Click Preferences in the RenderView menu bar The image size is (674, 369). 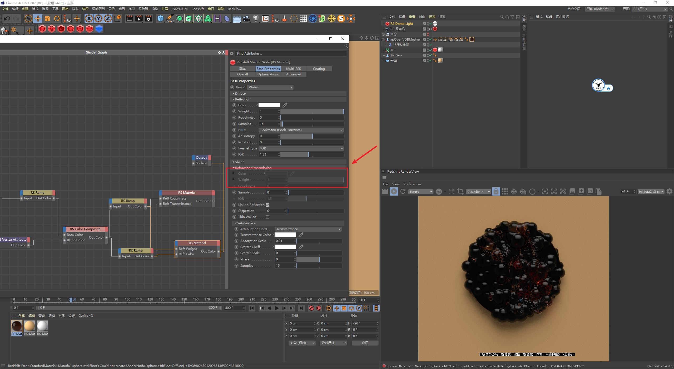click(x=412, y=184)
